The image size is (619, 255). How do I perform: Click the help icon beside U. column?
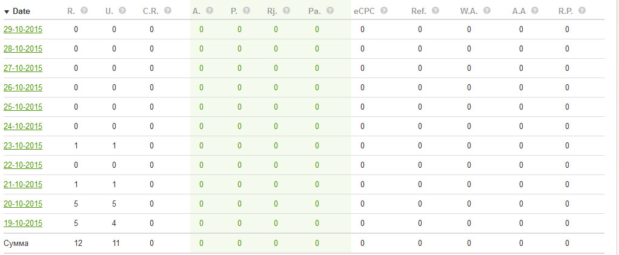tap(122, 11)
